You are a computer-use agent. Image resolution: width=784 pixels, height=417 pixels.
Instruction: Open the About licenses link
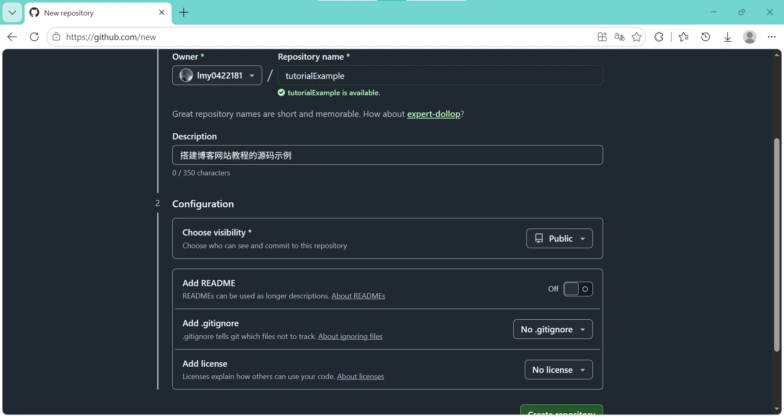coord(361,377)
